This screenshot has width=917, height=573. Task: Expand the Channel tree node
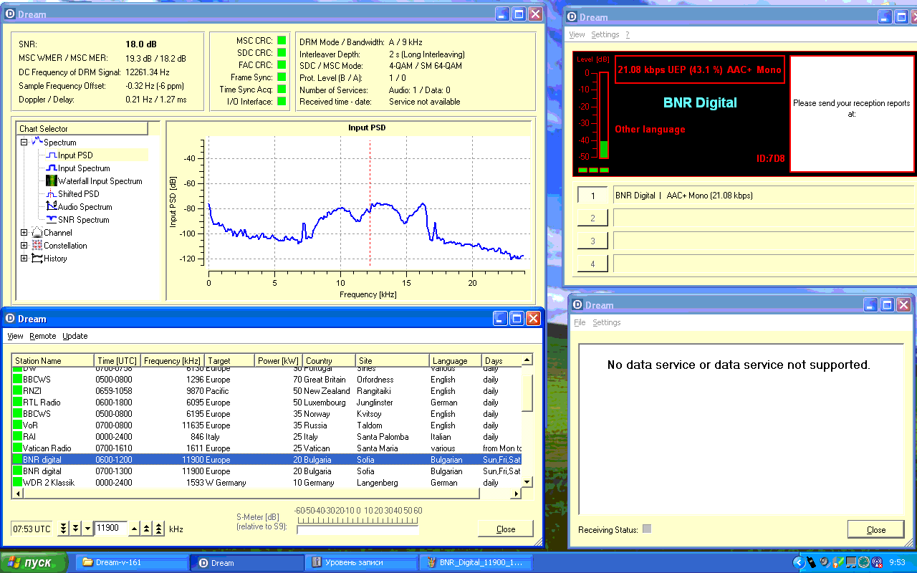(24, 233)
